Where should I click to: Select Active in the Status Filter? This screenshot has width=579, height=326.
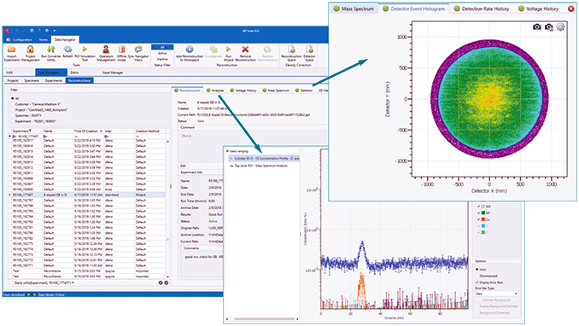coord(162,53)
